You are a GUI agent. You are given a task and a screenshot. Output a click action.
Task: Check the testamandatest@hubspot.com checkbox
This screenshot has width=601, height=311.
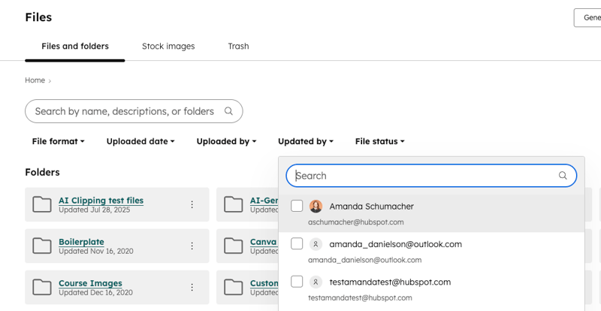pos(297,282)
